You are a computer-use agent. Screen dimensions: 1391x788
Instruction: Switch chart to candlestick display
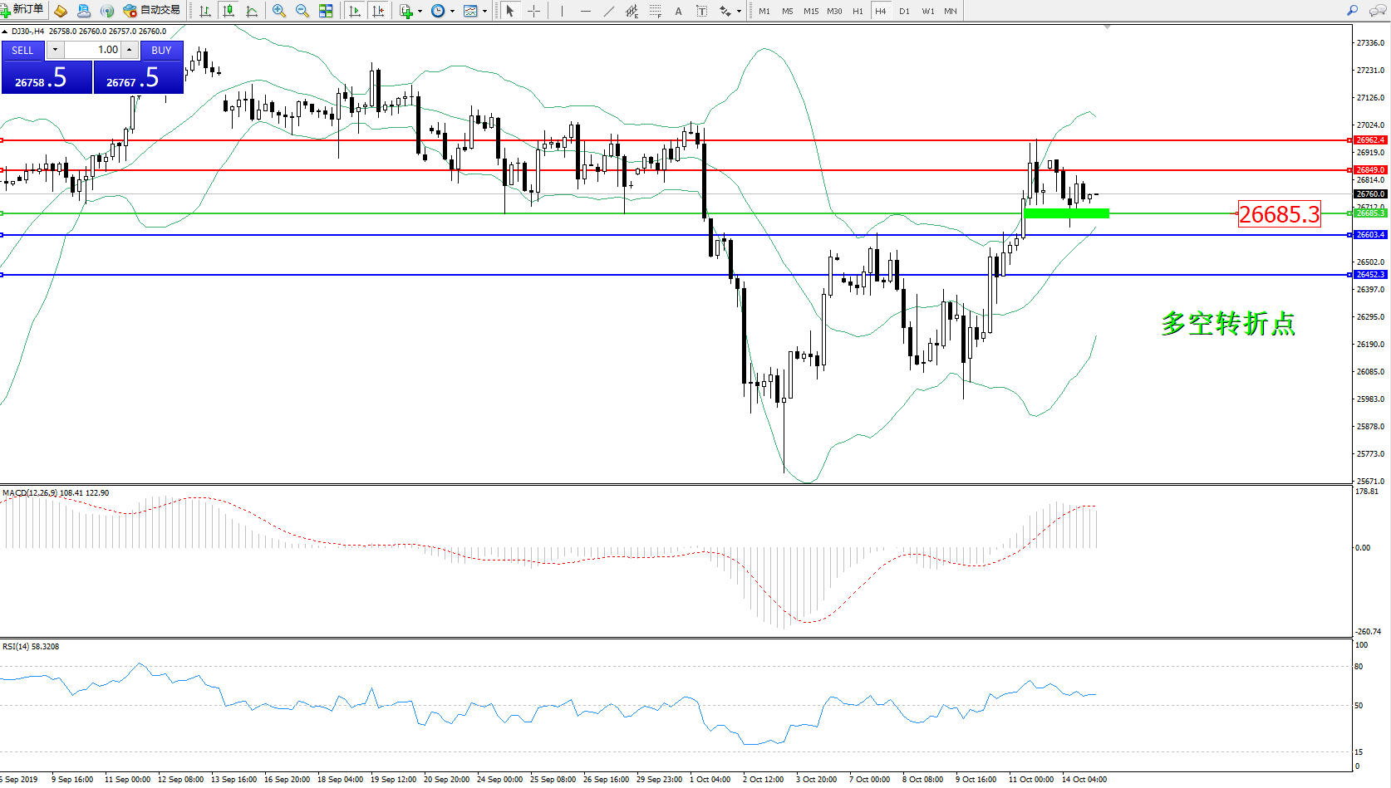pyautogui.click(x=229, y=11)
